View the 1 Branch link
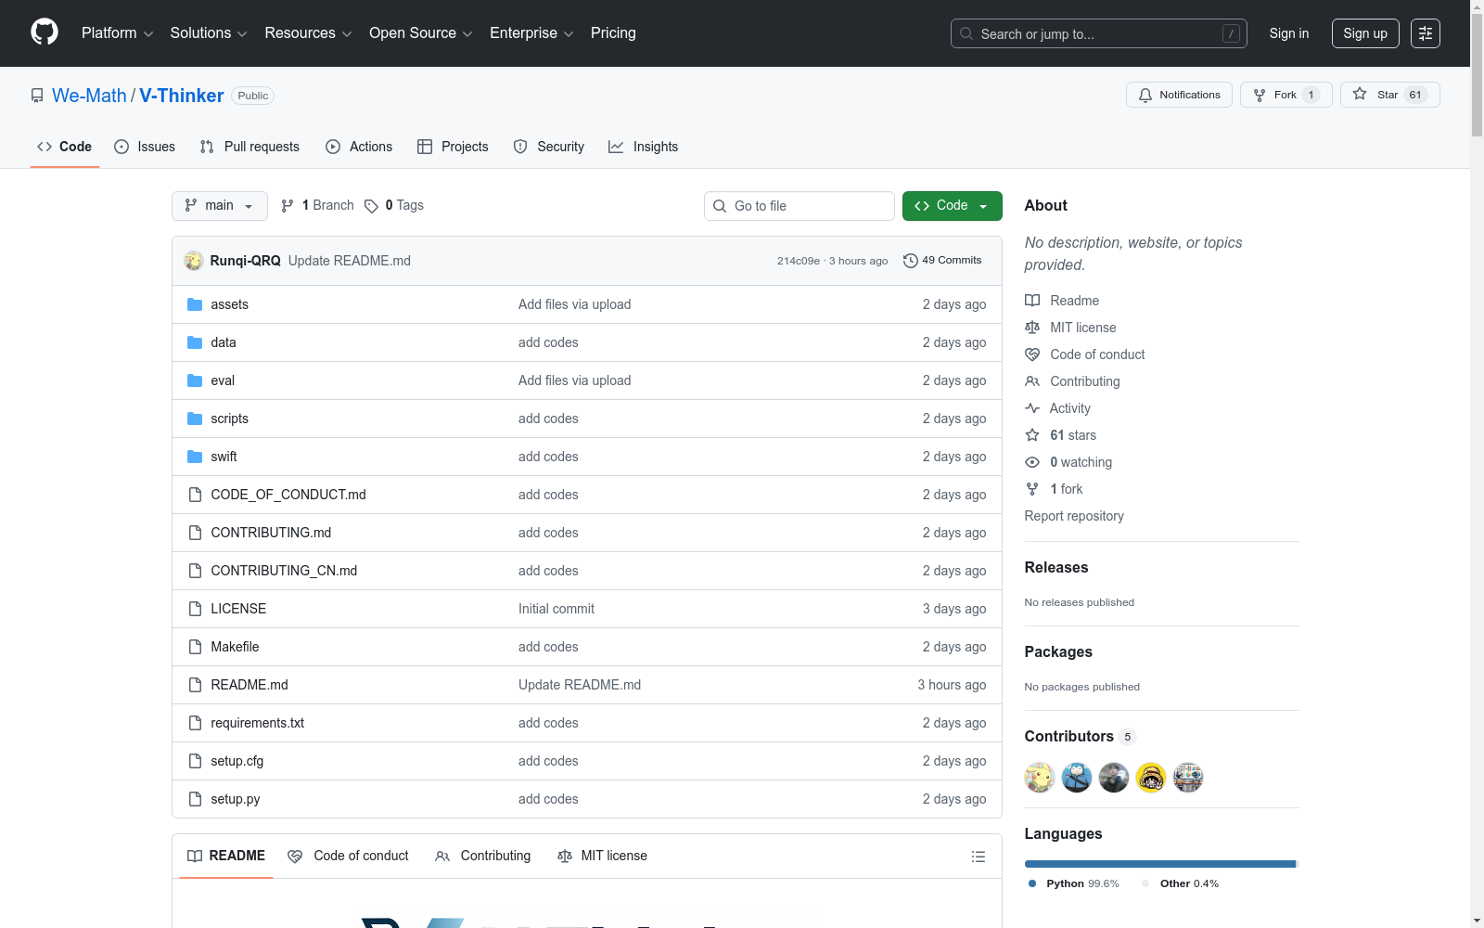The image size is (1484, 928). 317,205
